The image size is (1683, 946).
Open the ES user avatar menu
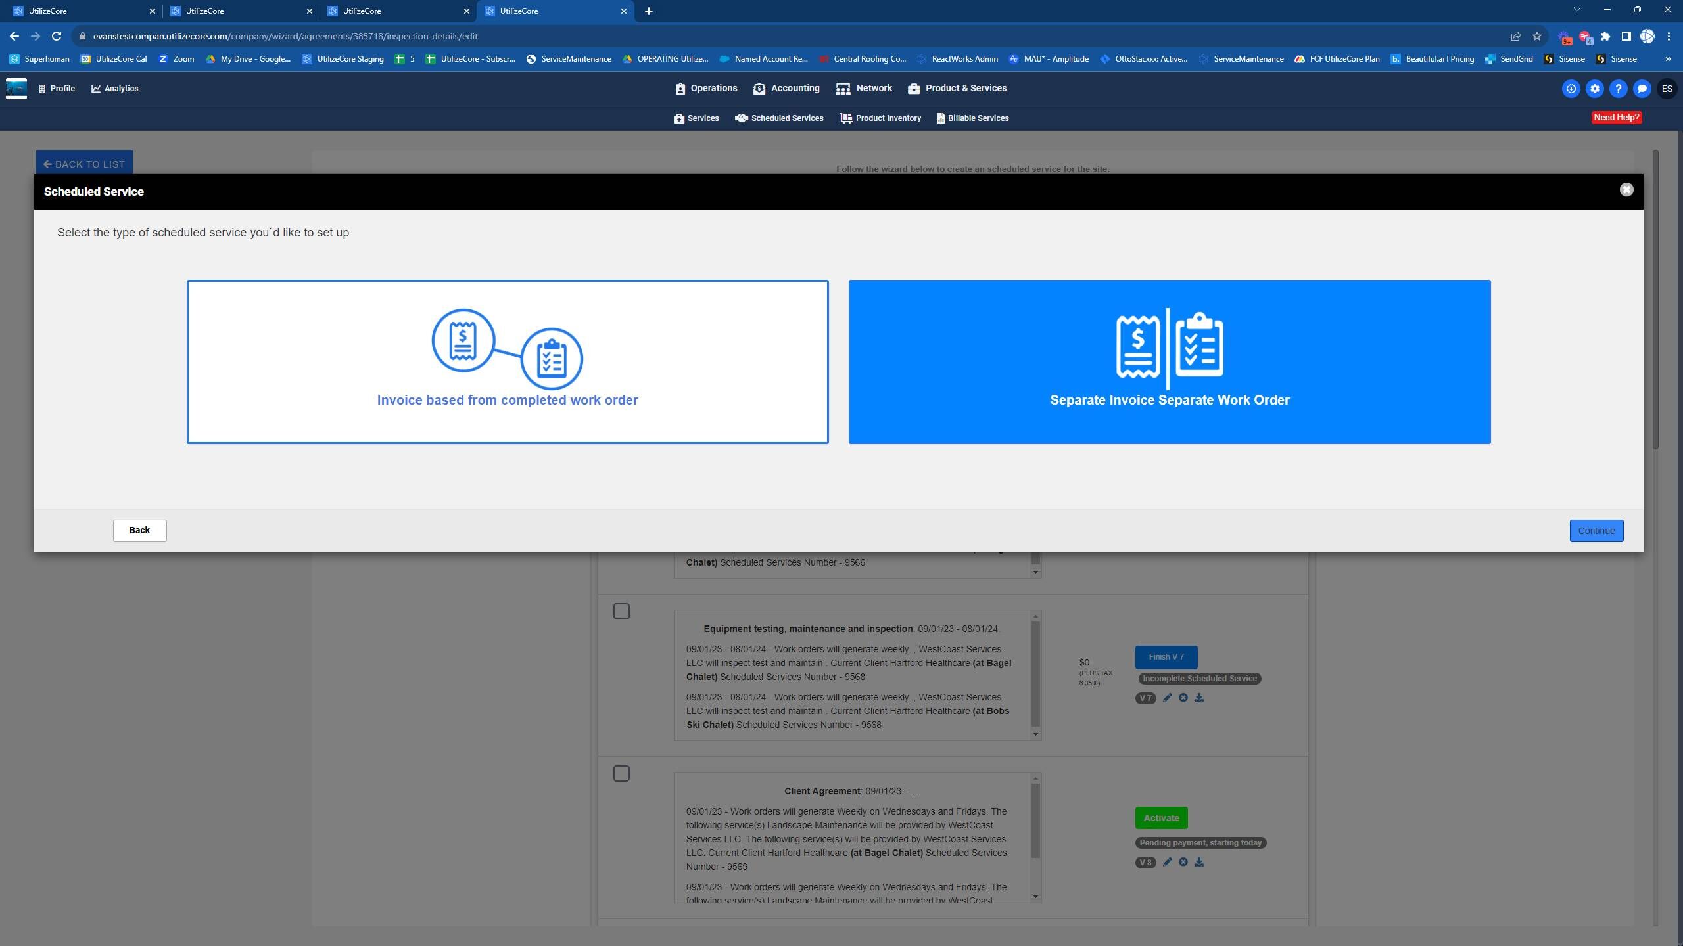coord(1667,89)
